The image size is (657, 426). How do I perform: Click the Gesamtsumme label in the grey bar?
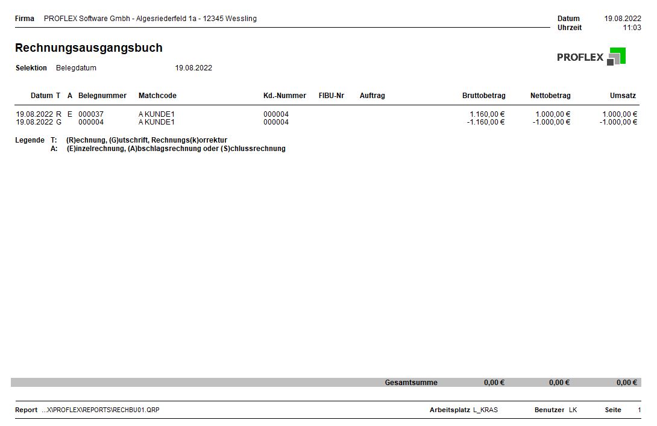click(411, 383)
